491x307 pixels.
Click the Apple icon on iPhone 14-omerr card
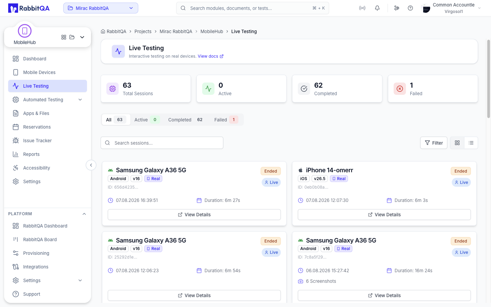tap(300, 170)
